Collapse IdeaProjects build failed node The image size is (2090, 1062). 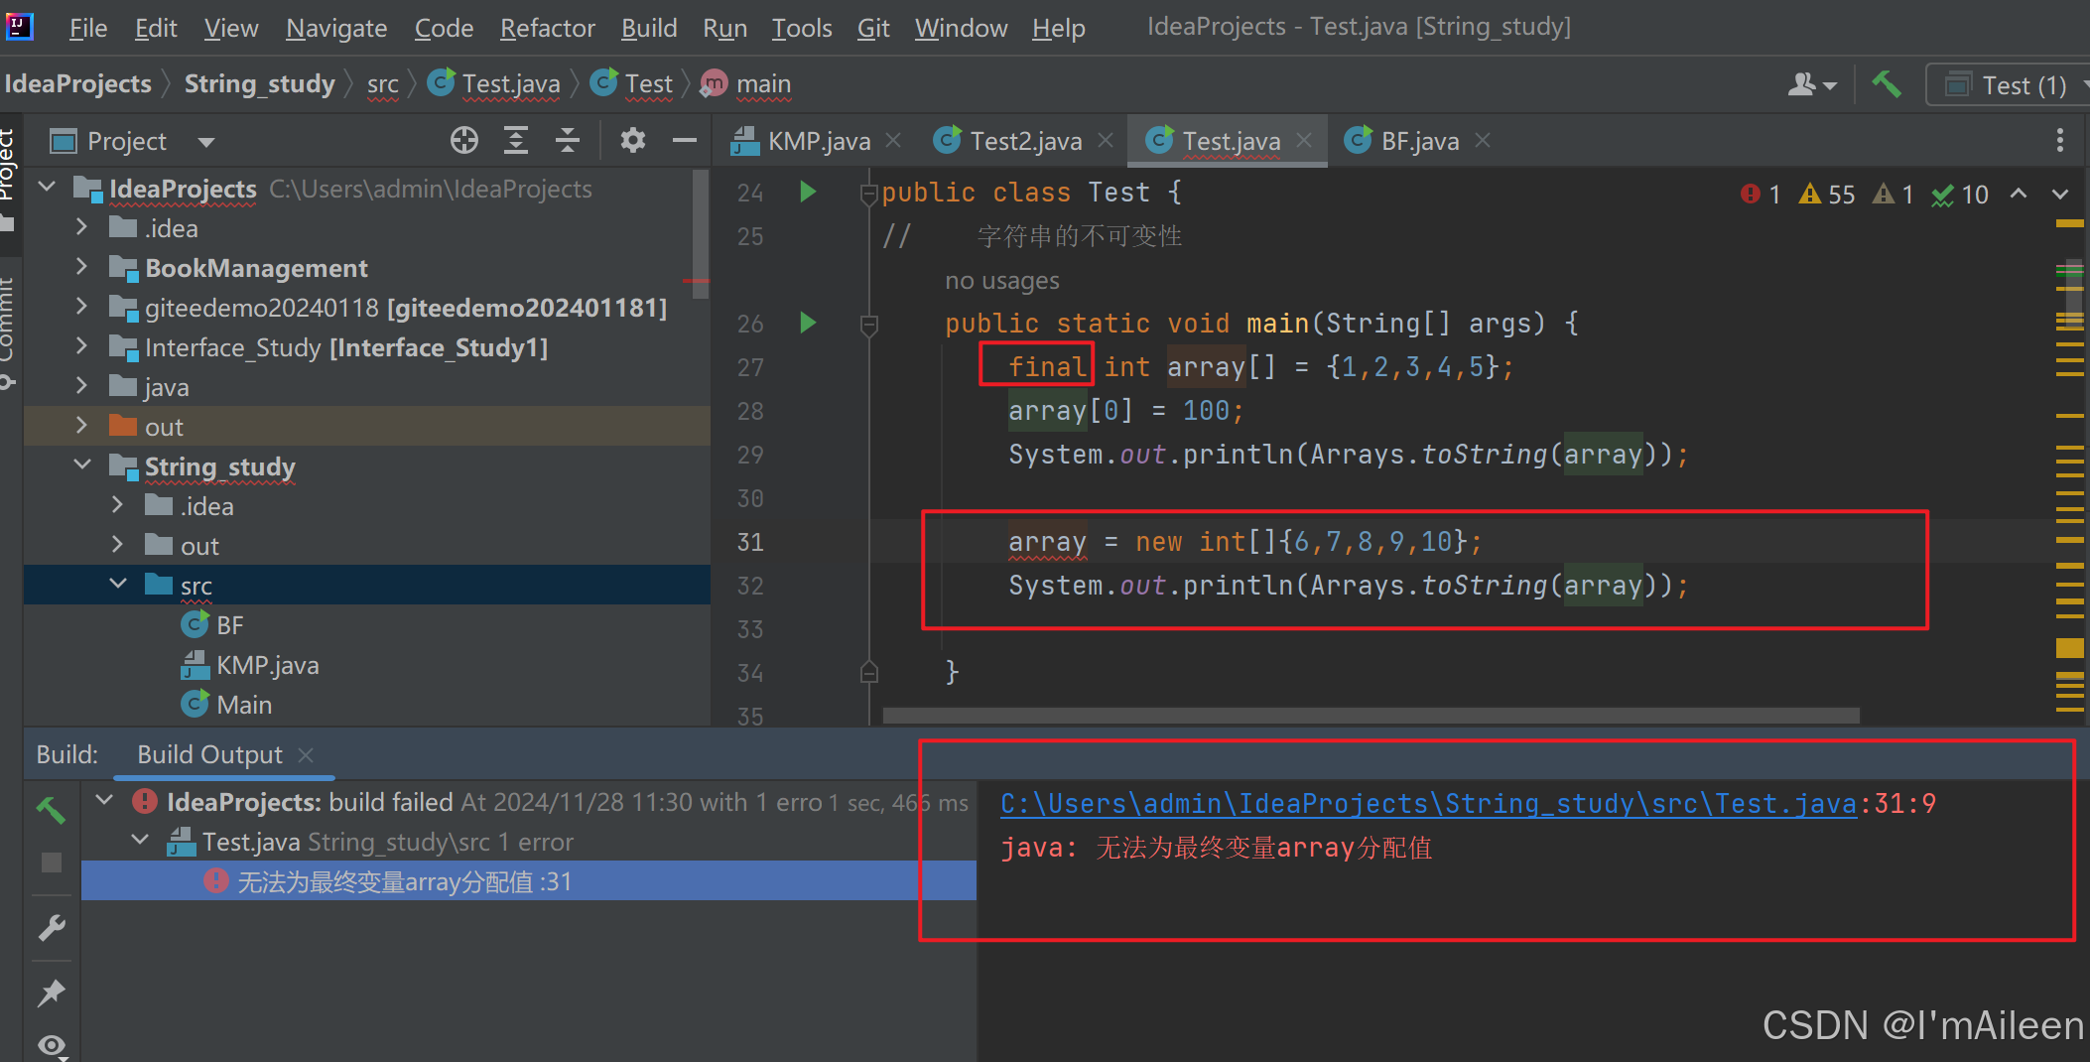tap(104, 800)
